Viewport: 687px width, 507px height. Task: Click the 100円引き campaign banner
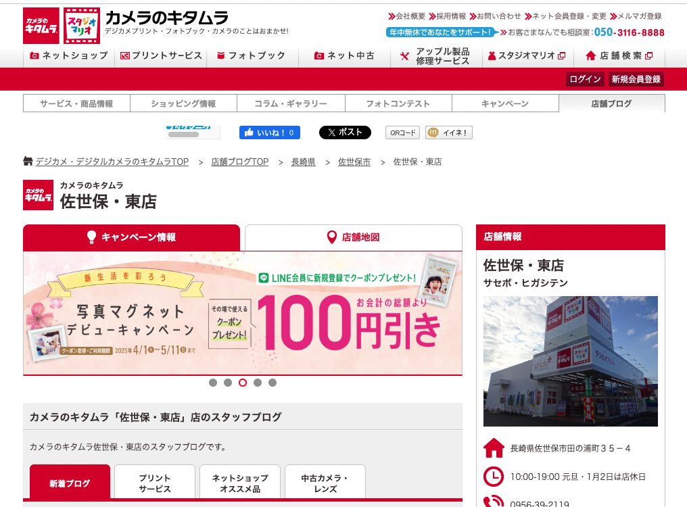243,313
